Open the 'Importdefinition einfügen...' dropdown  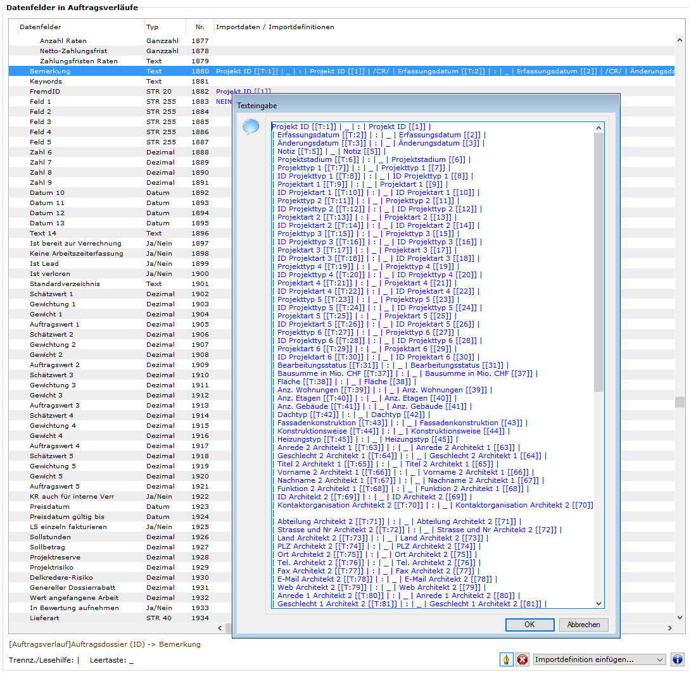pos(599,659)
